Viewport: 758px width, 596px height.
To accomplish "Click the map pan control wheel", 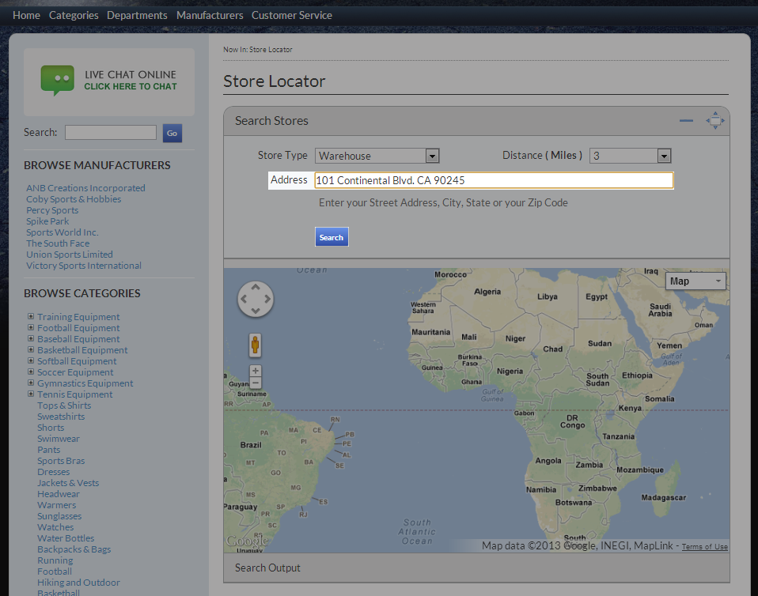I will 256,300.
